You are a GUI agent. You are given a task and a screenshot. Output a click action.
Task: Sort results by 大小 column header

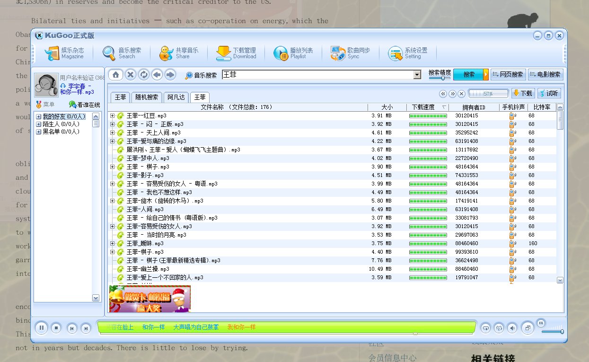coord(387,107)
